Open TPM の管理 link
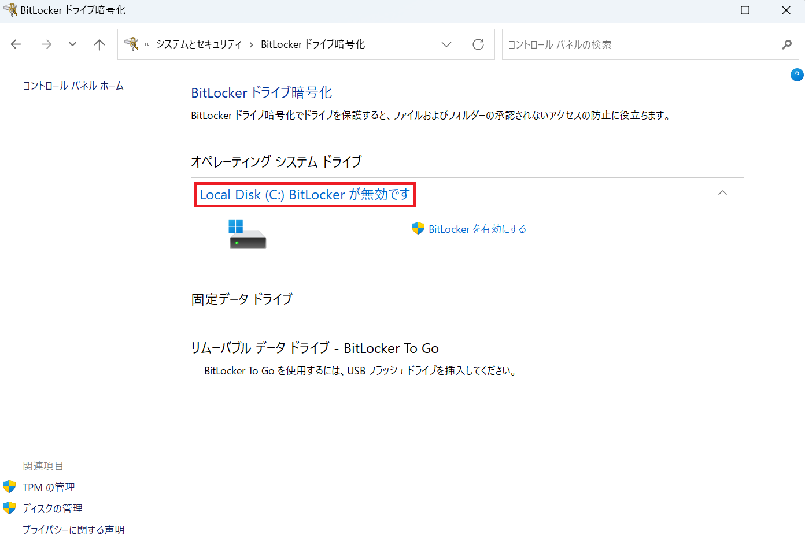Viewport: 805px width, 546px height. pyautogui.click(x=49, y=488)
